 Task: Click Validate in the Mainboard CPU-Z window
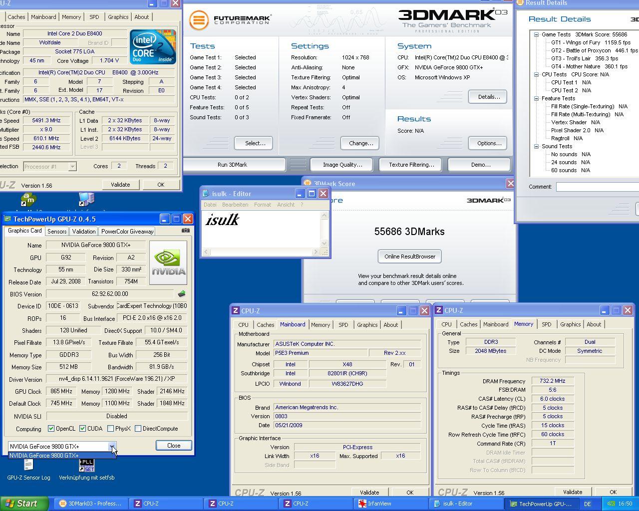[x=369, y=493]
